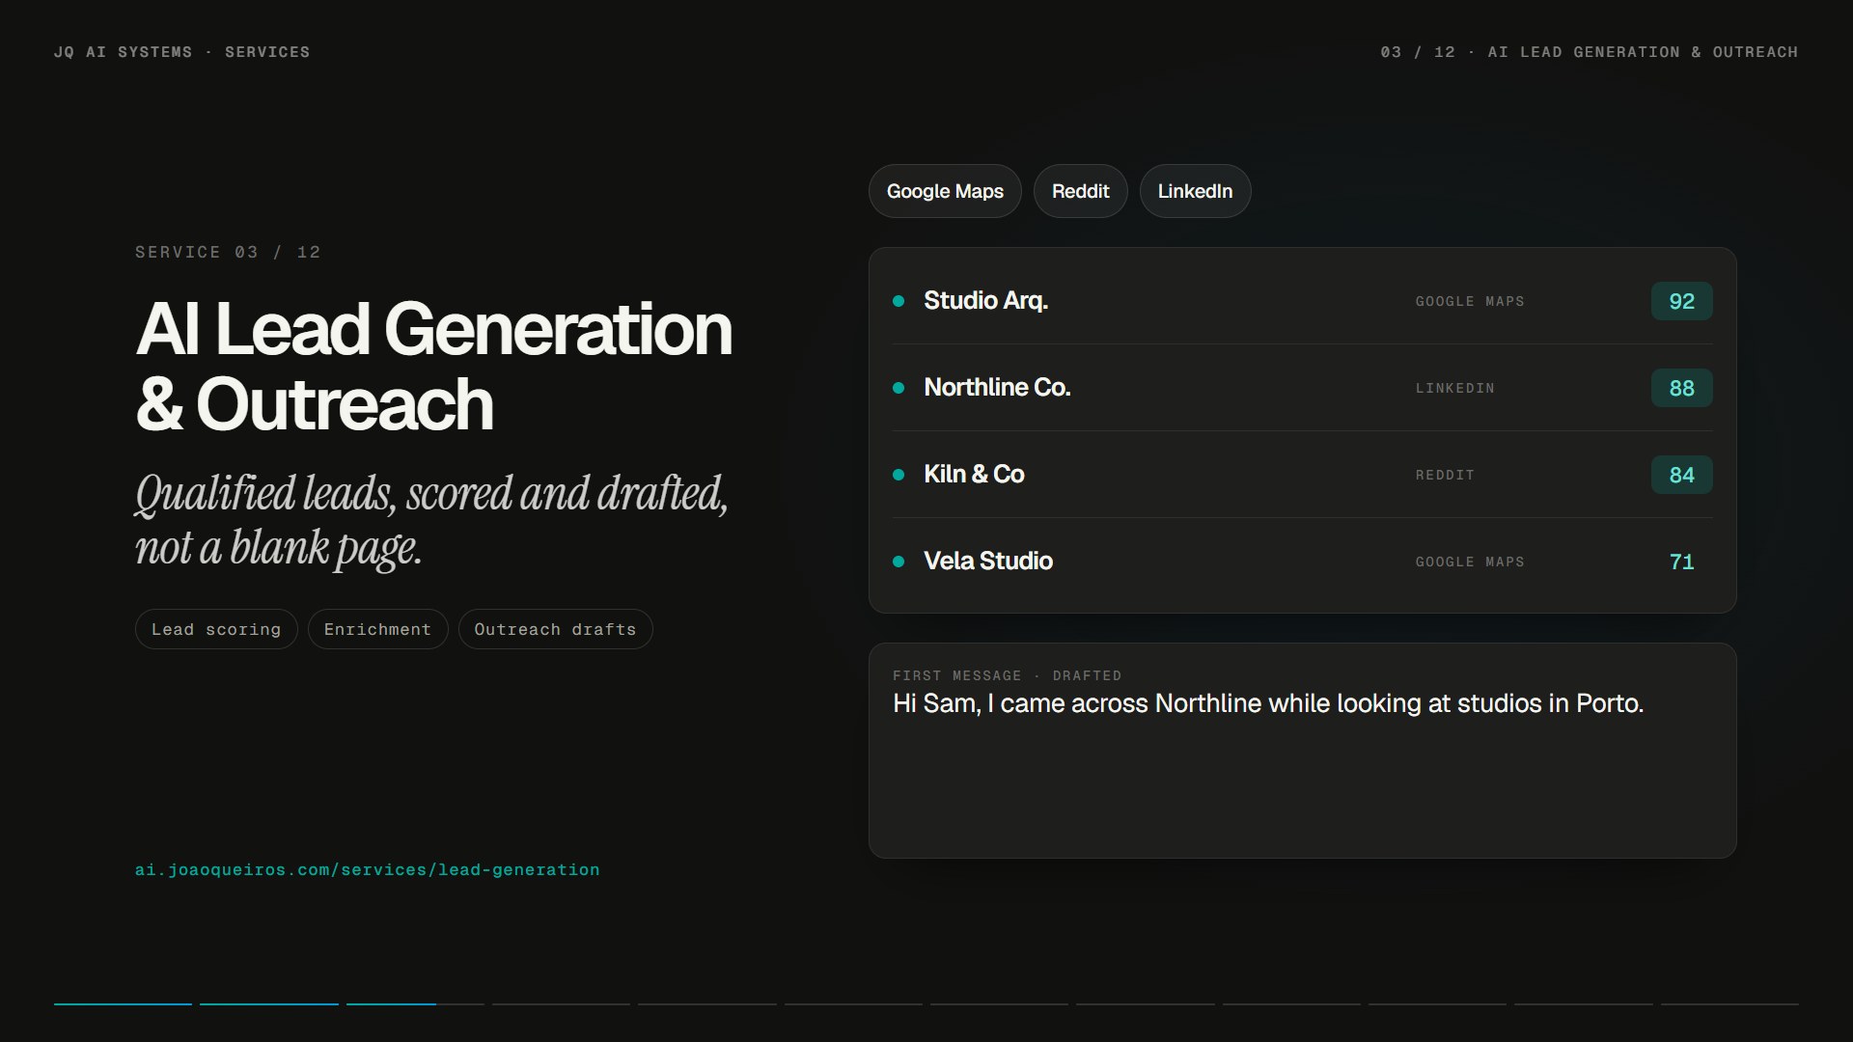Jump to the last progress bar segment
Screen dimensions: 1853x1042
[1729, 1004]
